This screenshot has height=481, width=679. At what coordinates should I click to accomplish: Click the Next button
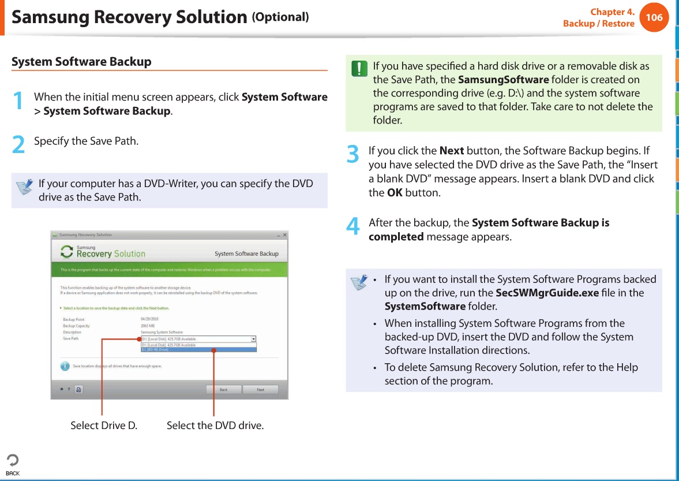(260, 390)
